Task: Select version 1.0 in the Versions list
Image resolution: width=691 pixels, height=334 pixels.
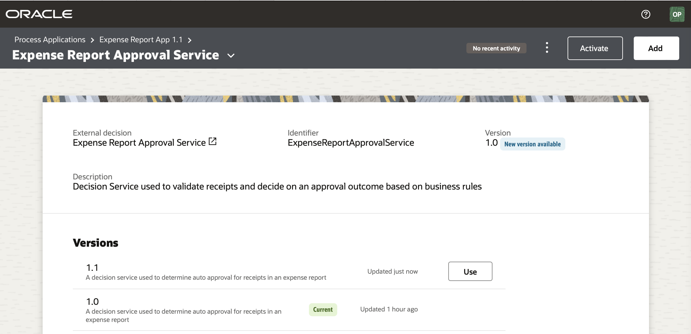Action: click(x=92, y=301)
